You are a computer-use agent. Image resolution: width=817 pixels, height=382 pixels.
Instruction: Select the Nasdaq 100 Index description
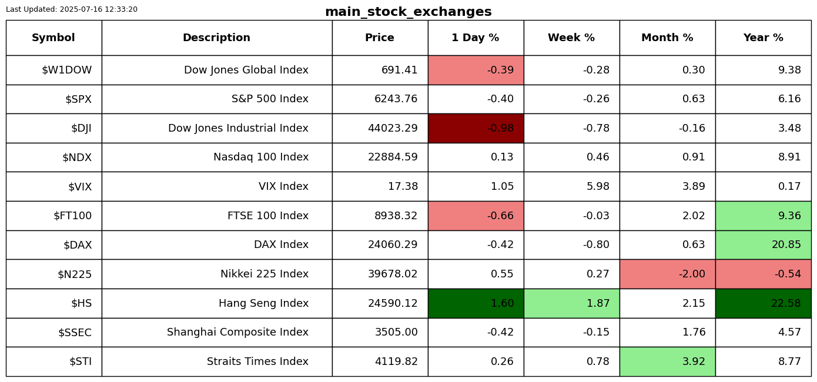(261, 158)
